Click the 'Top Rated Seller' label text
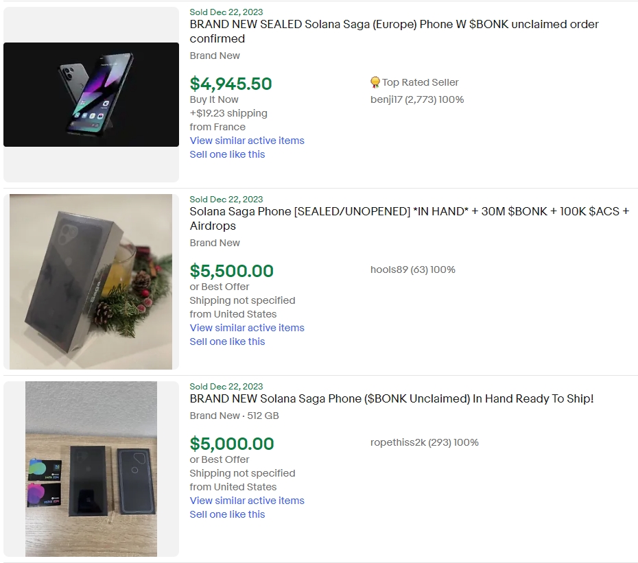Image resolution: width=638 pixels, height=563 pixels. 421,82
